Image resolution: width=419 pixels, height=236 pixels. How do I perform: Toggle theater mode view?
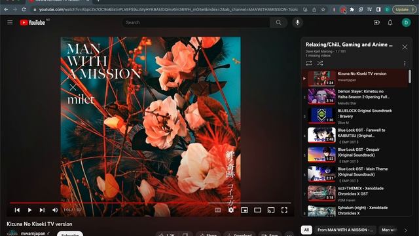tap(257, 210)
